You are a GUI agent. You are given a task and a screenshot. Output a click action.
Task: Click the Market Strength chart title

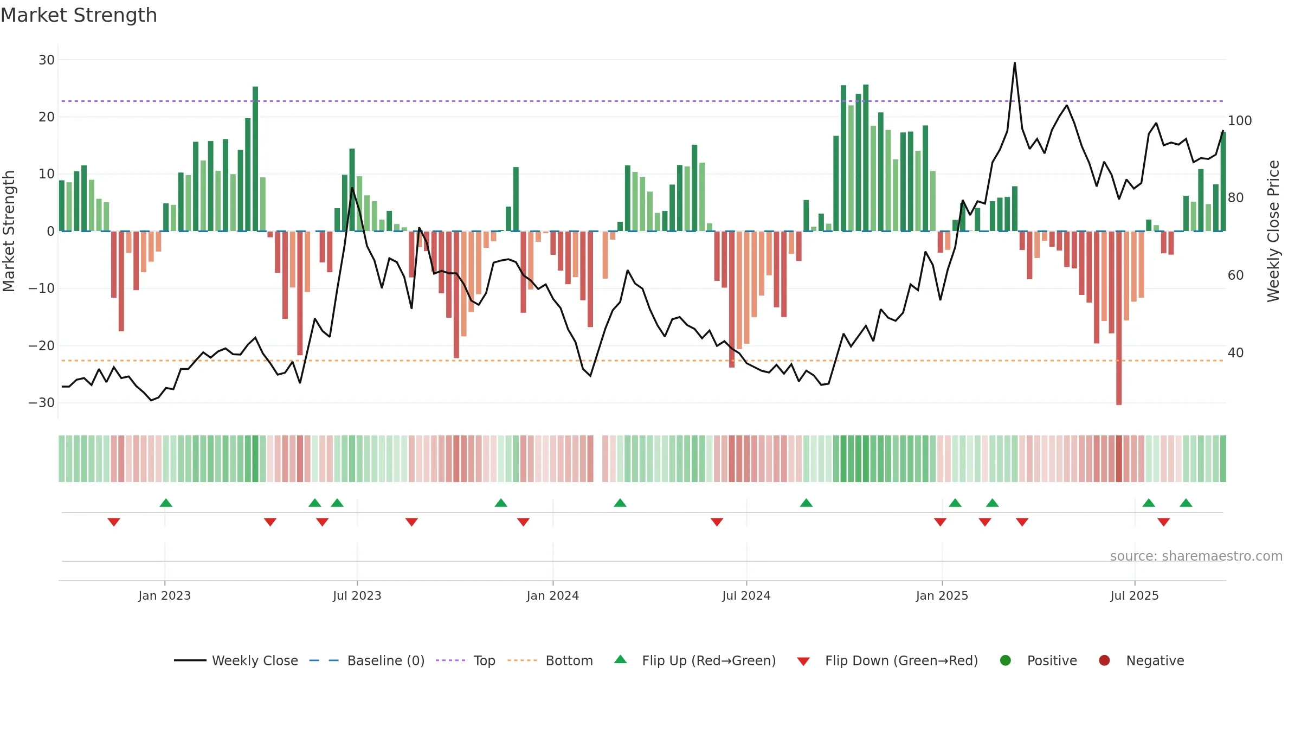coord(79,15)
